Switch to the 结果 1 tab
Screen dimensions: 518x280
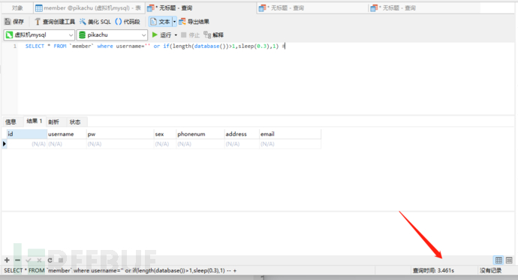tap(35, 121)
